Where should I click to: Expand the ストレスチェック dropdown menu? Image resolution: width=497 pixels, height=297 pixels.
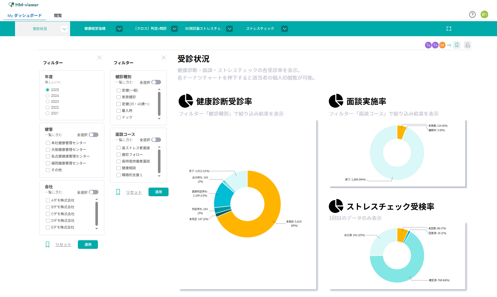pyautogui.click(x=284, y=29)
